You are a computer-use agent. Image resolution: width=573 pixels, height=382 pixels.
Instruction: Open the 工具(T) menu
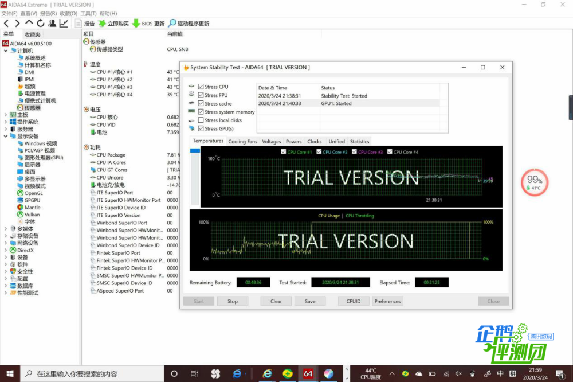click(x=88, y=14)
